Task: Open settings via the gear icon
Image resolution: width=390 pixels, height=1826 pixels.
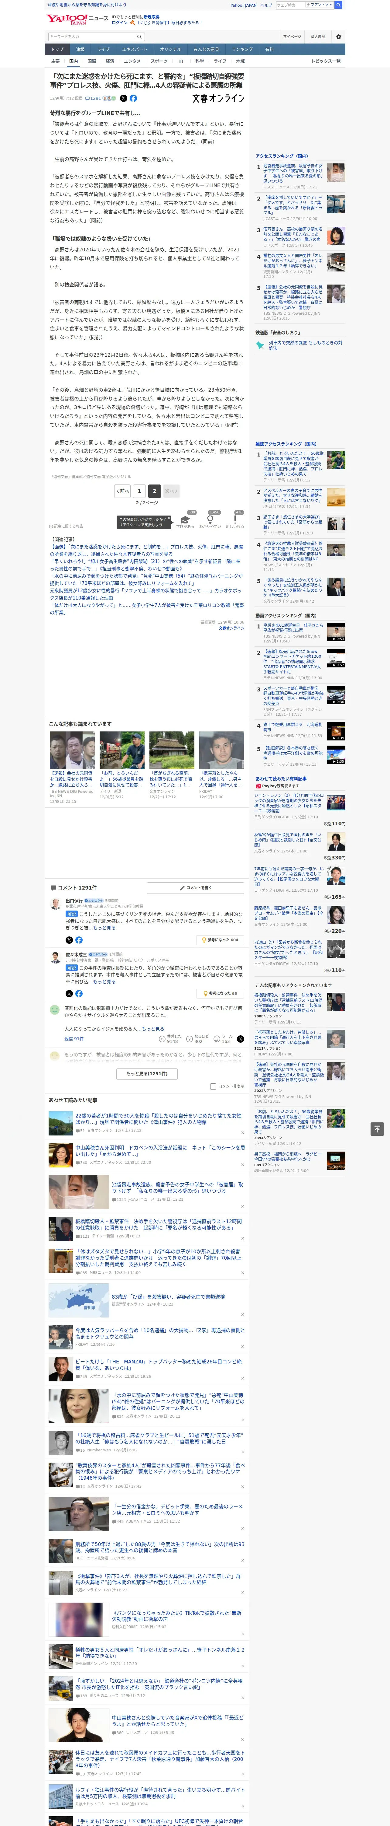Action: (338, 37)
